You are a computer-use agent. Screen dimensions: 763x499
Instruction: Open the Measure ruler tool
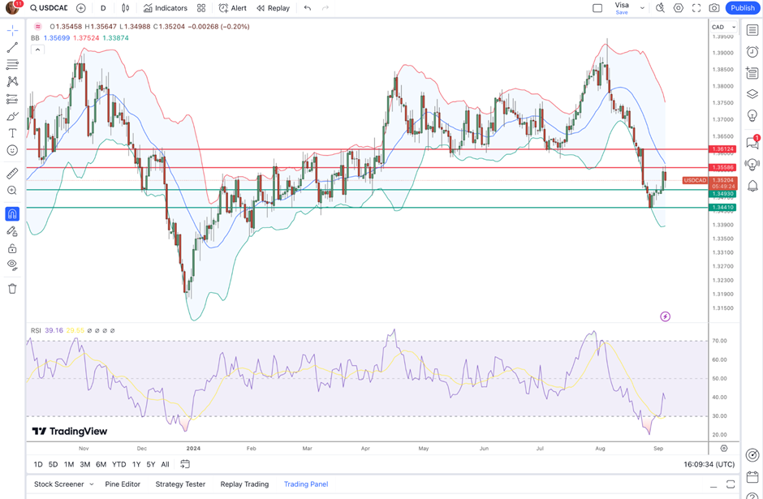click(12, 174)
